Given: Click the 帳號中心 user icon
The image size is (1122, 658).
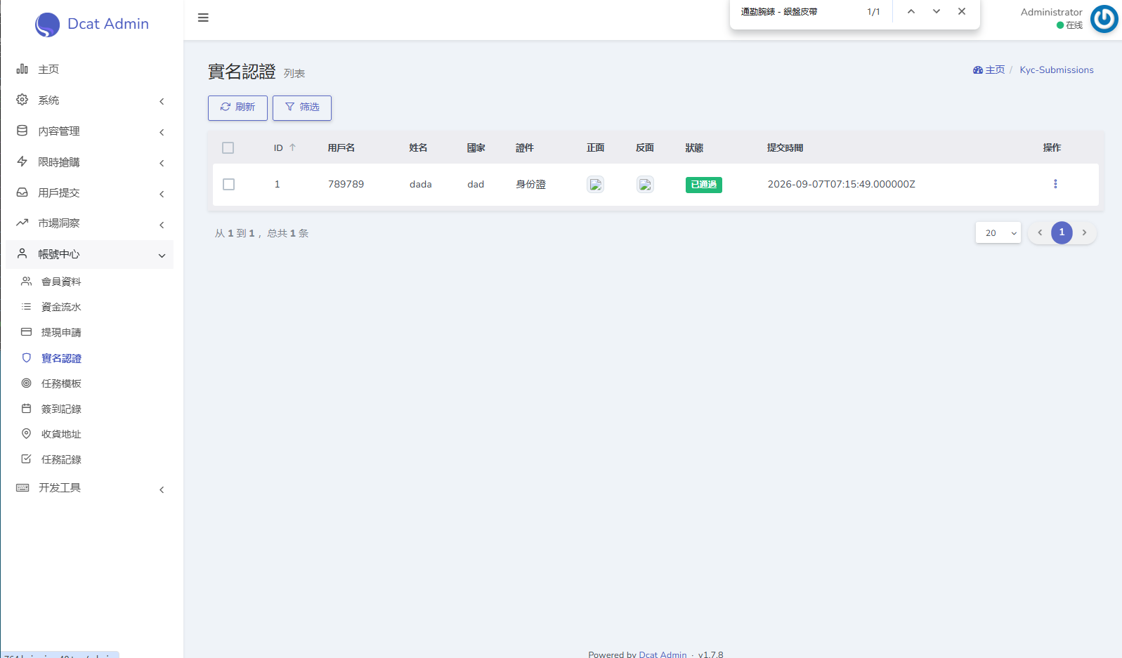Looking at the screenshot, I should (x=22, y=254).
